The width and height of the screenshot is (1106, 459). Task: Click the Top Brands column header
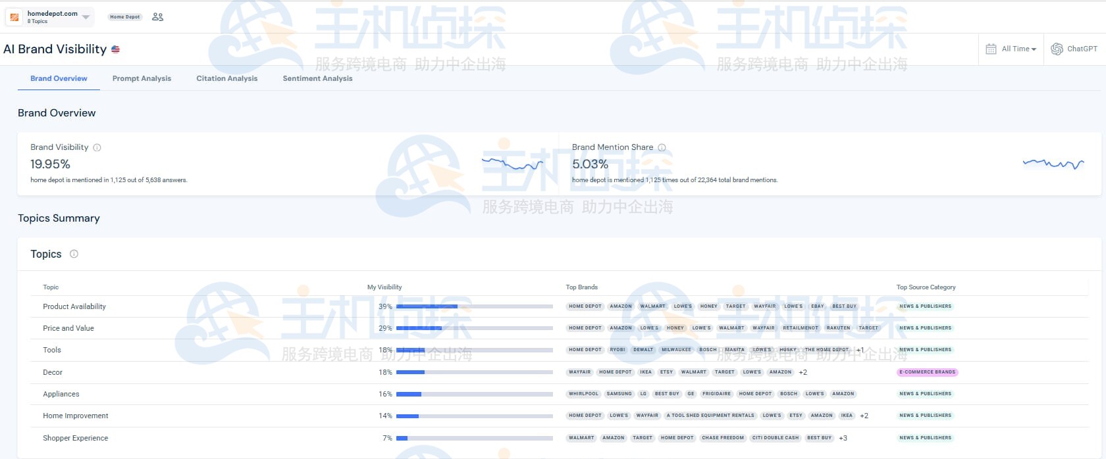point(582,287)
